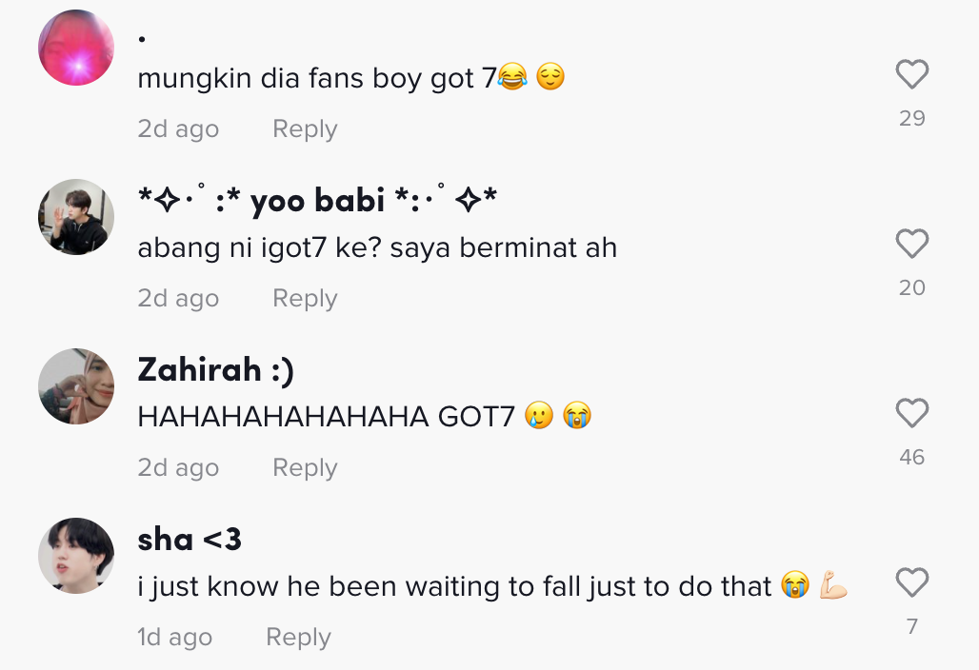Click the username 'sha <3'
Image resolution: width=979 pixels, height=670 pixels.
[190, 540]
